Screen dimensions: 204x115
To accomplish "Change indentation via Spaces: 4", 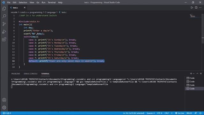I will tap(150, 113).
